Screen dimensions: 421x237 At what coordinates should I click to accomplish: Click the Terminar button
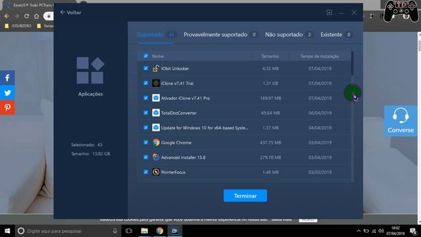(245, 196)
